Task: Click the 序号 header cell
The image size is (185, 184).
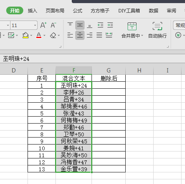Action: click(x=41, y=78)
